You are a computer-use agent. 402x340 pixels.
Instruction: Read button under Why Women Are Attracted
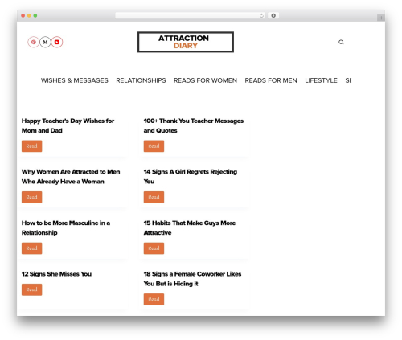point(32,197)
